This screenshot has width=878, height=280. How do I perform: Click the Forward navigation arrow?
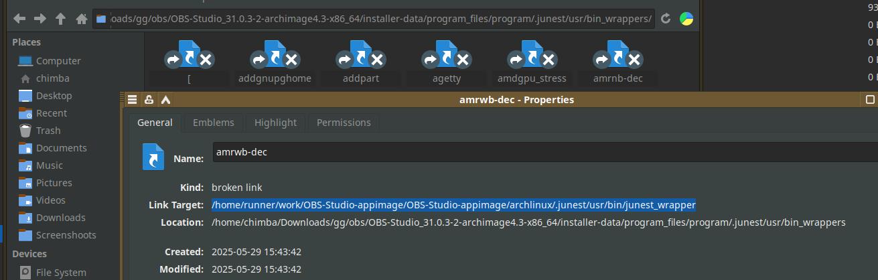[x=40, y=19]
